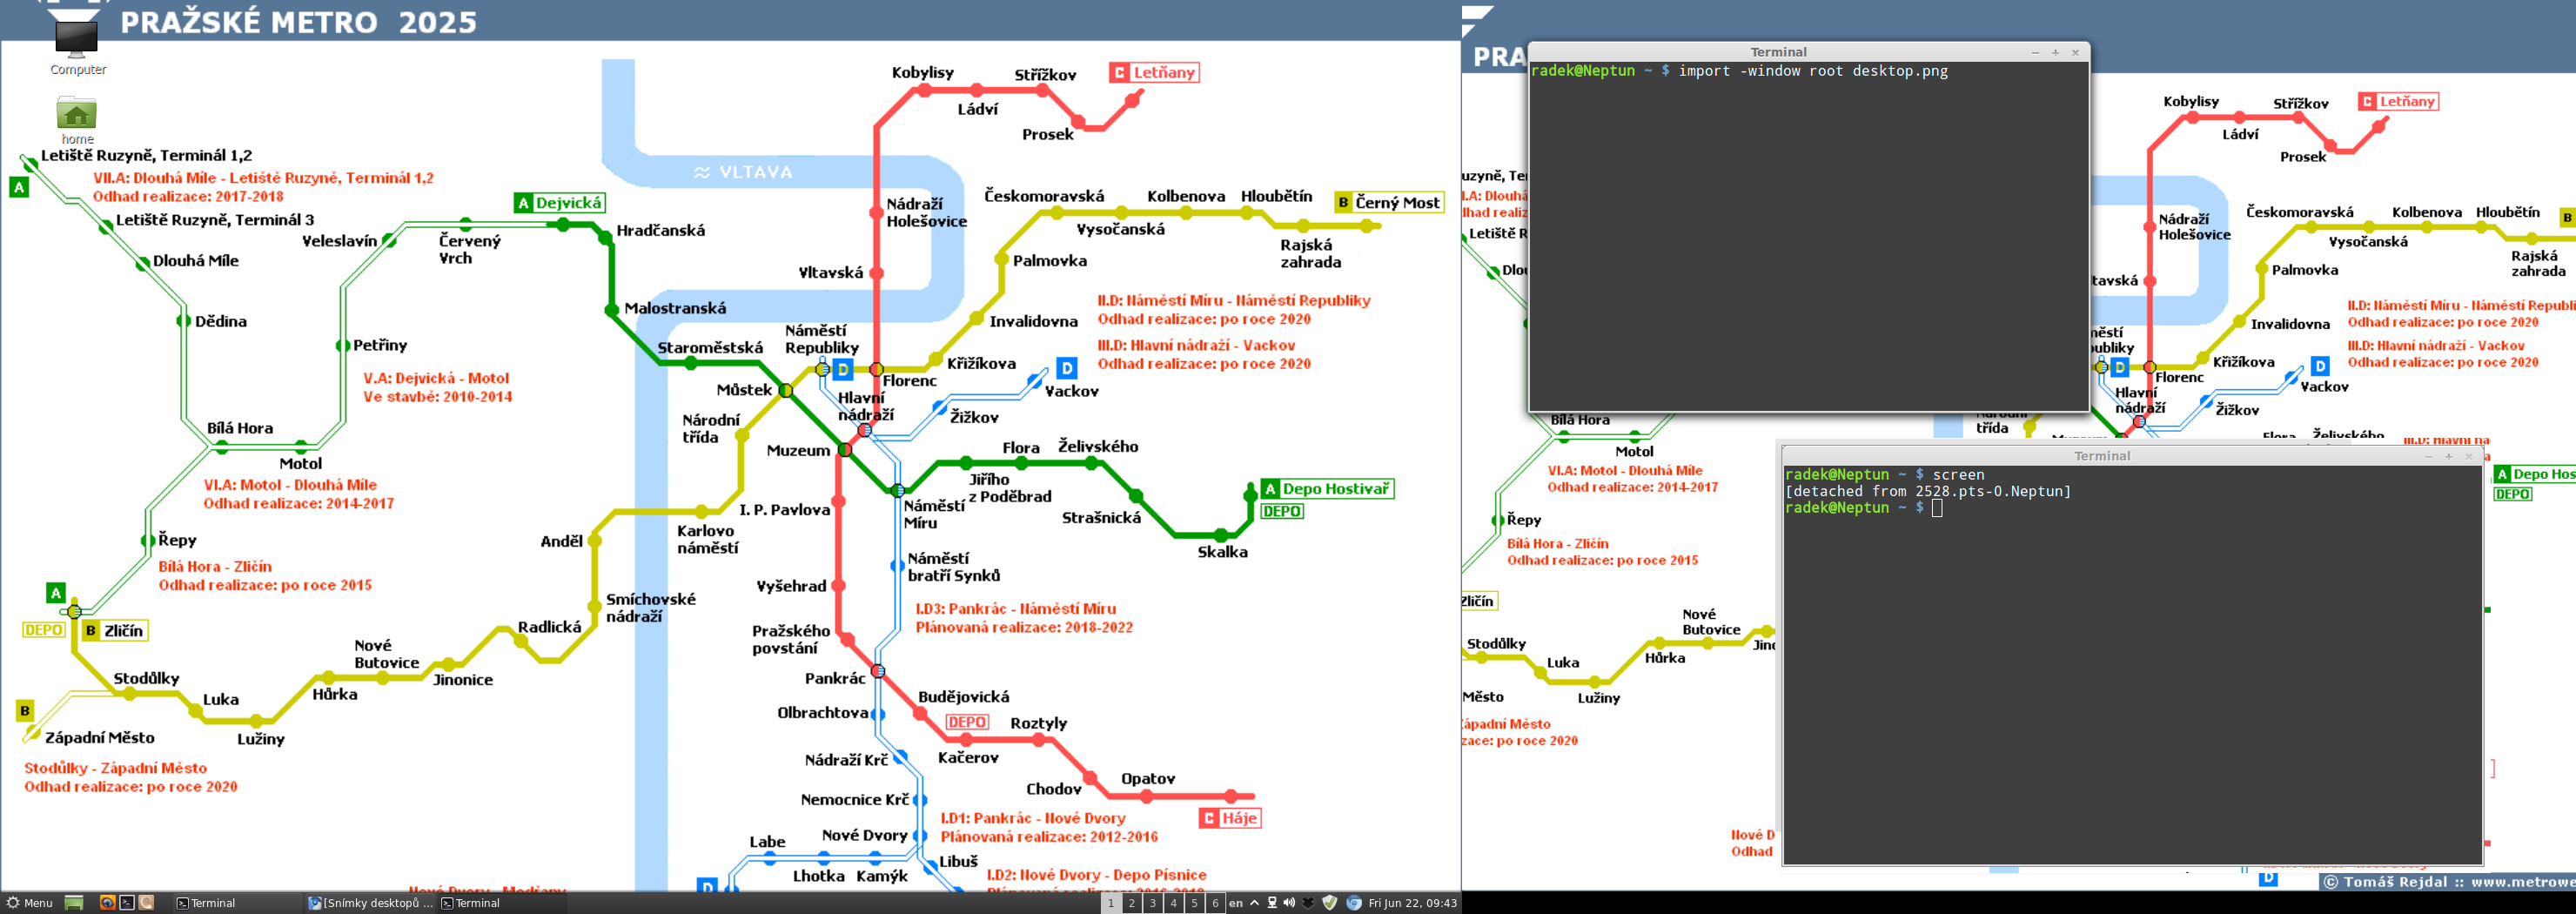2576x914 pixels.
Task: Launch the web browser panel launcher
Action: point(107,903)
